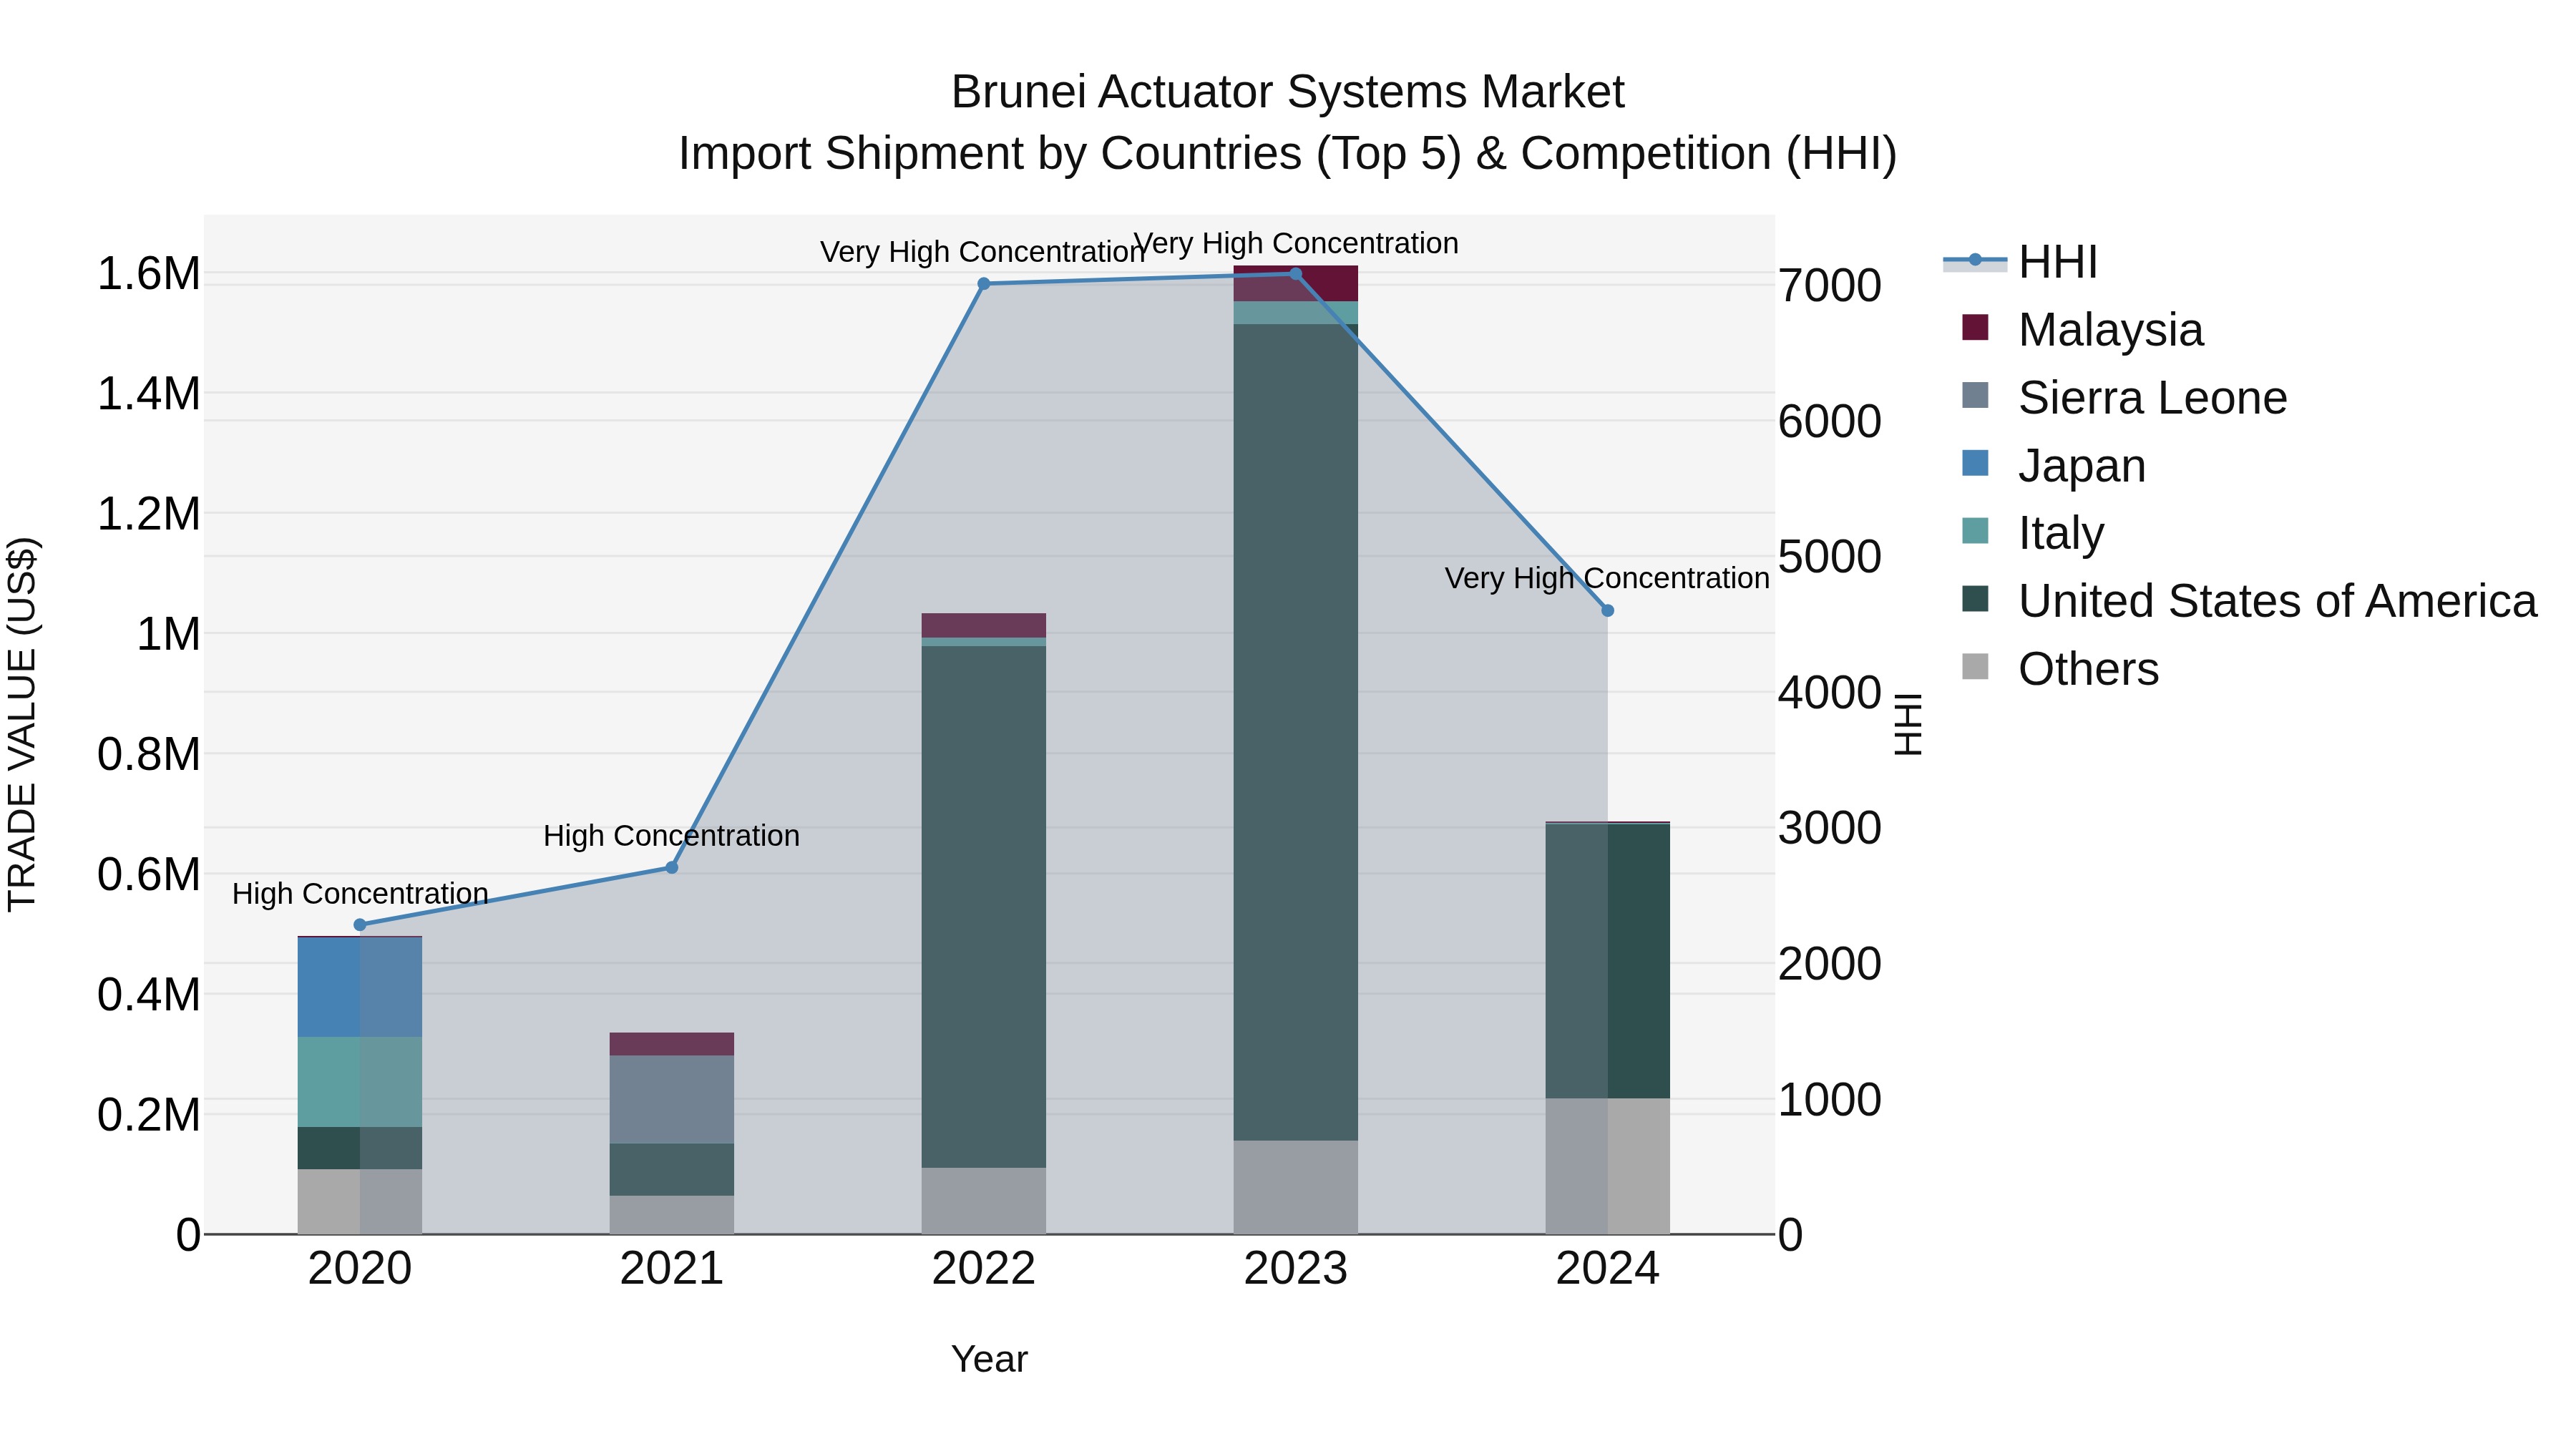The image size is (2576, 1449).
Task: Click 'Very High Concentration' label near 2024
Action: (1607, 579)
